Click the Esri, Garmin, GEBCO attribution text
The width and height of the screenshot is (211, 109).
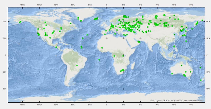[x=177, y=100]
